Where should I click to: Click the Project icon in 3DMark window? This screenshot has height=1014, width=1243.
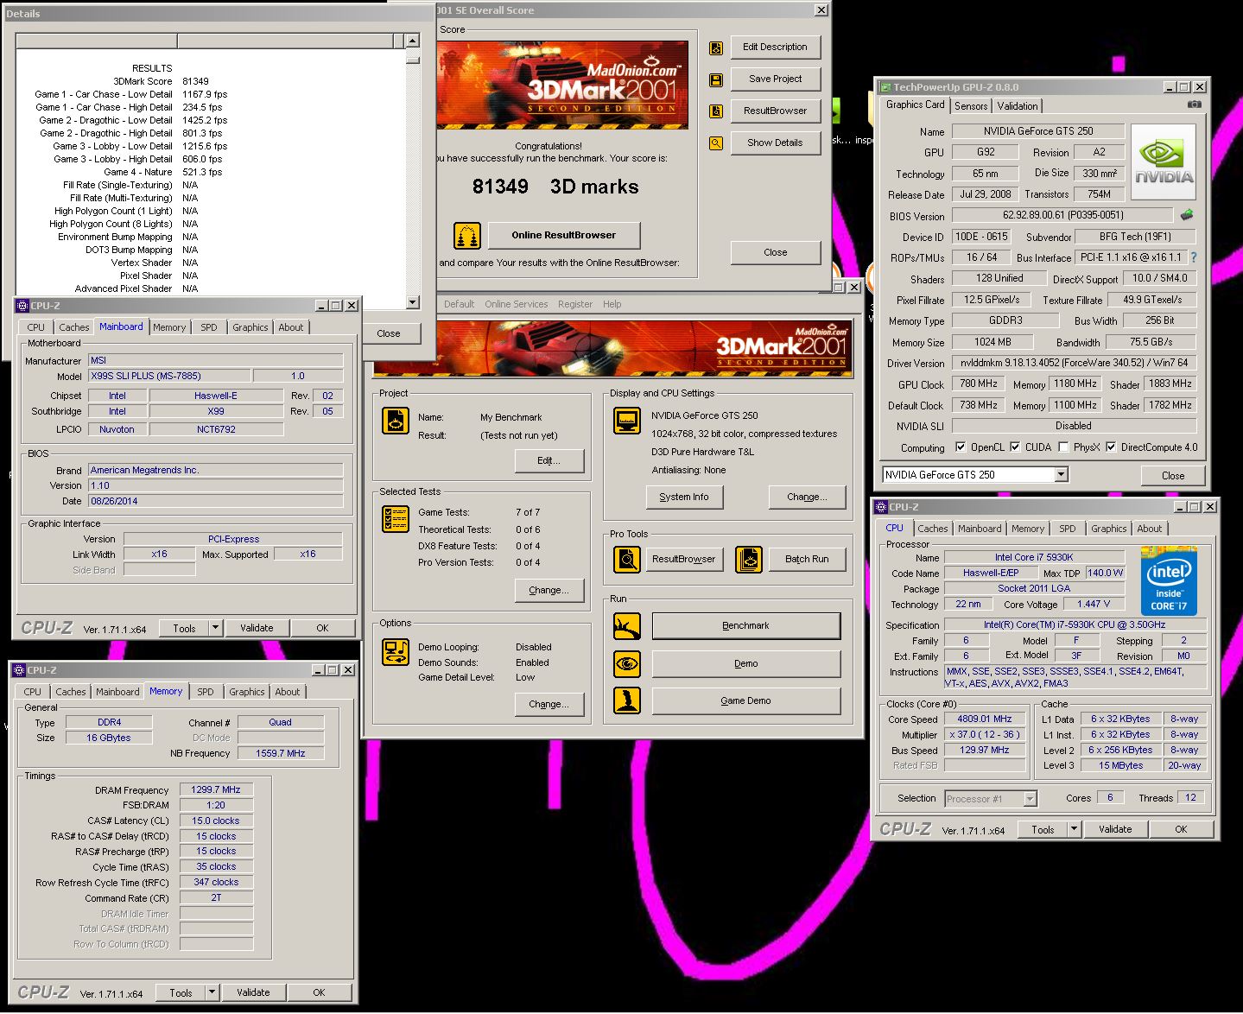click(x=396, y=421)
